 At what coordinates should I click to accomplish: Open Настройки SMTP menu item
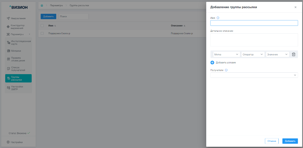pos(18,88)
